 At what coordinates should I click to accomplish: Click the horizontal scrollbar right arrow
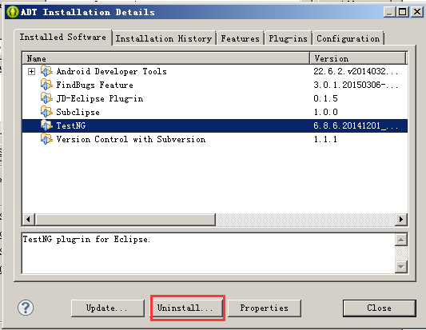[401, 219]
